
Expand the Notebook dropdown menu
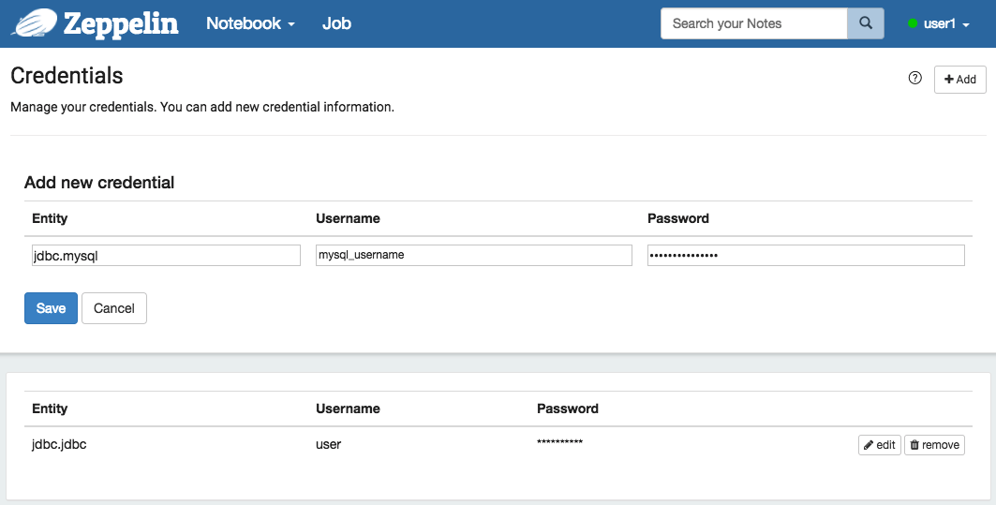[250, 23]
